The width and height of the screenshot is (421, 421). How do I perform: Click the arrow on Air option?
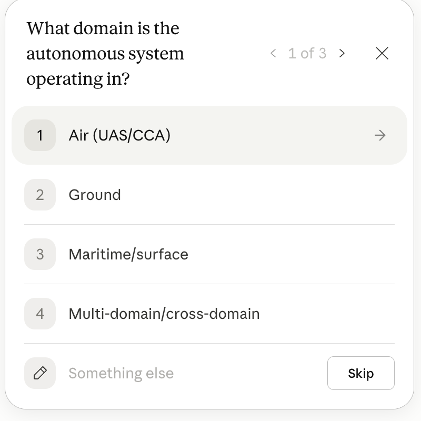click(380, 135)
